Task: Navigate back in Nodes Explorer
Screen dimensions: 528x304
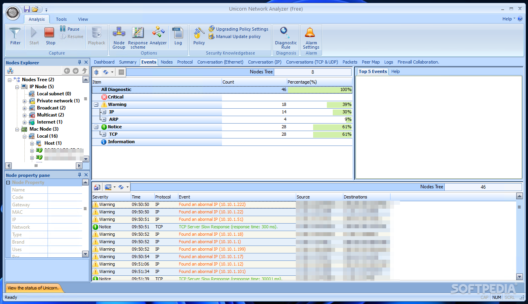Action: pos(67,71)
